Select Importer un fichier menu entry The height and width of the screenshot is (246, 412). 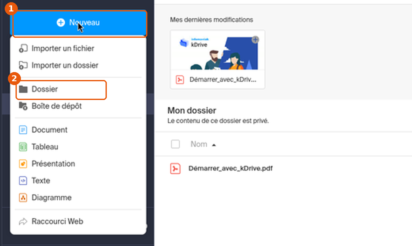click(x=78, y=49)
